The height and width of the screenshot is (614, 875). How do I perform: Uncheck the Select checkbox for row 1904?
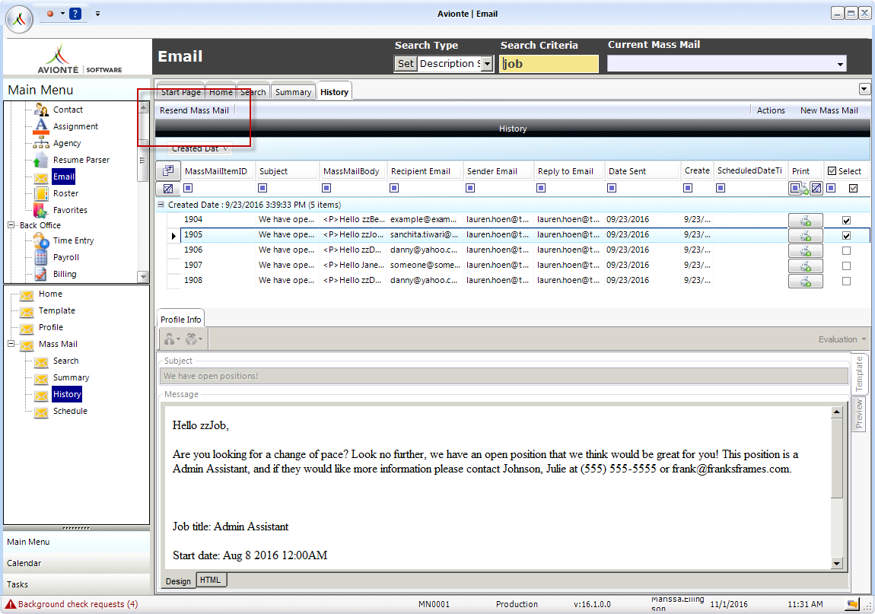(x=846, y=220)
